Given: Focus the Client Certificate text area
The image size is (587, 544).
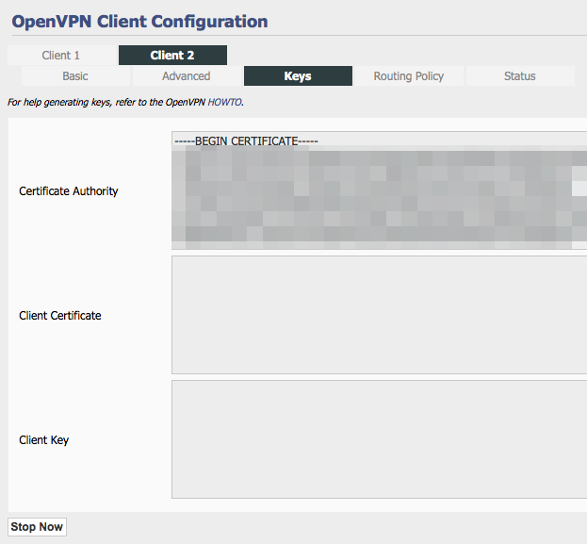Looking at the screenshot, I should [x=379, y=315].
